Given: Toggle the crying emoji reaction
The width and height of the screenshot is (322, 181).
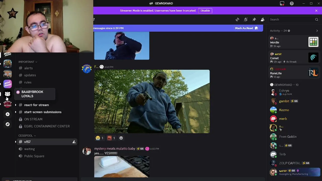Looking at the screenshot, I should pos(100,138).
